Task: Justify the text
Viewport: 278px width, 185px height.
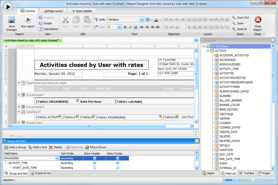Action: (158, 27)
